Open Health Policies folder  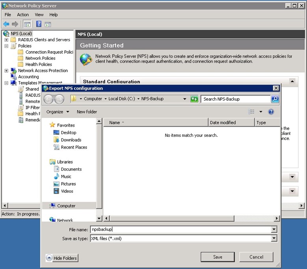coord(39,64)
